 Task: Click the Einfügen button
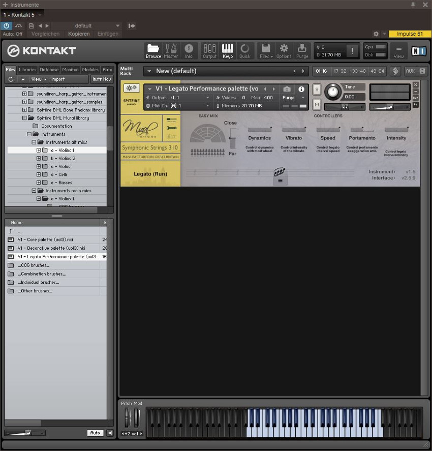108,34
